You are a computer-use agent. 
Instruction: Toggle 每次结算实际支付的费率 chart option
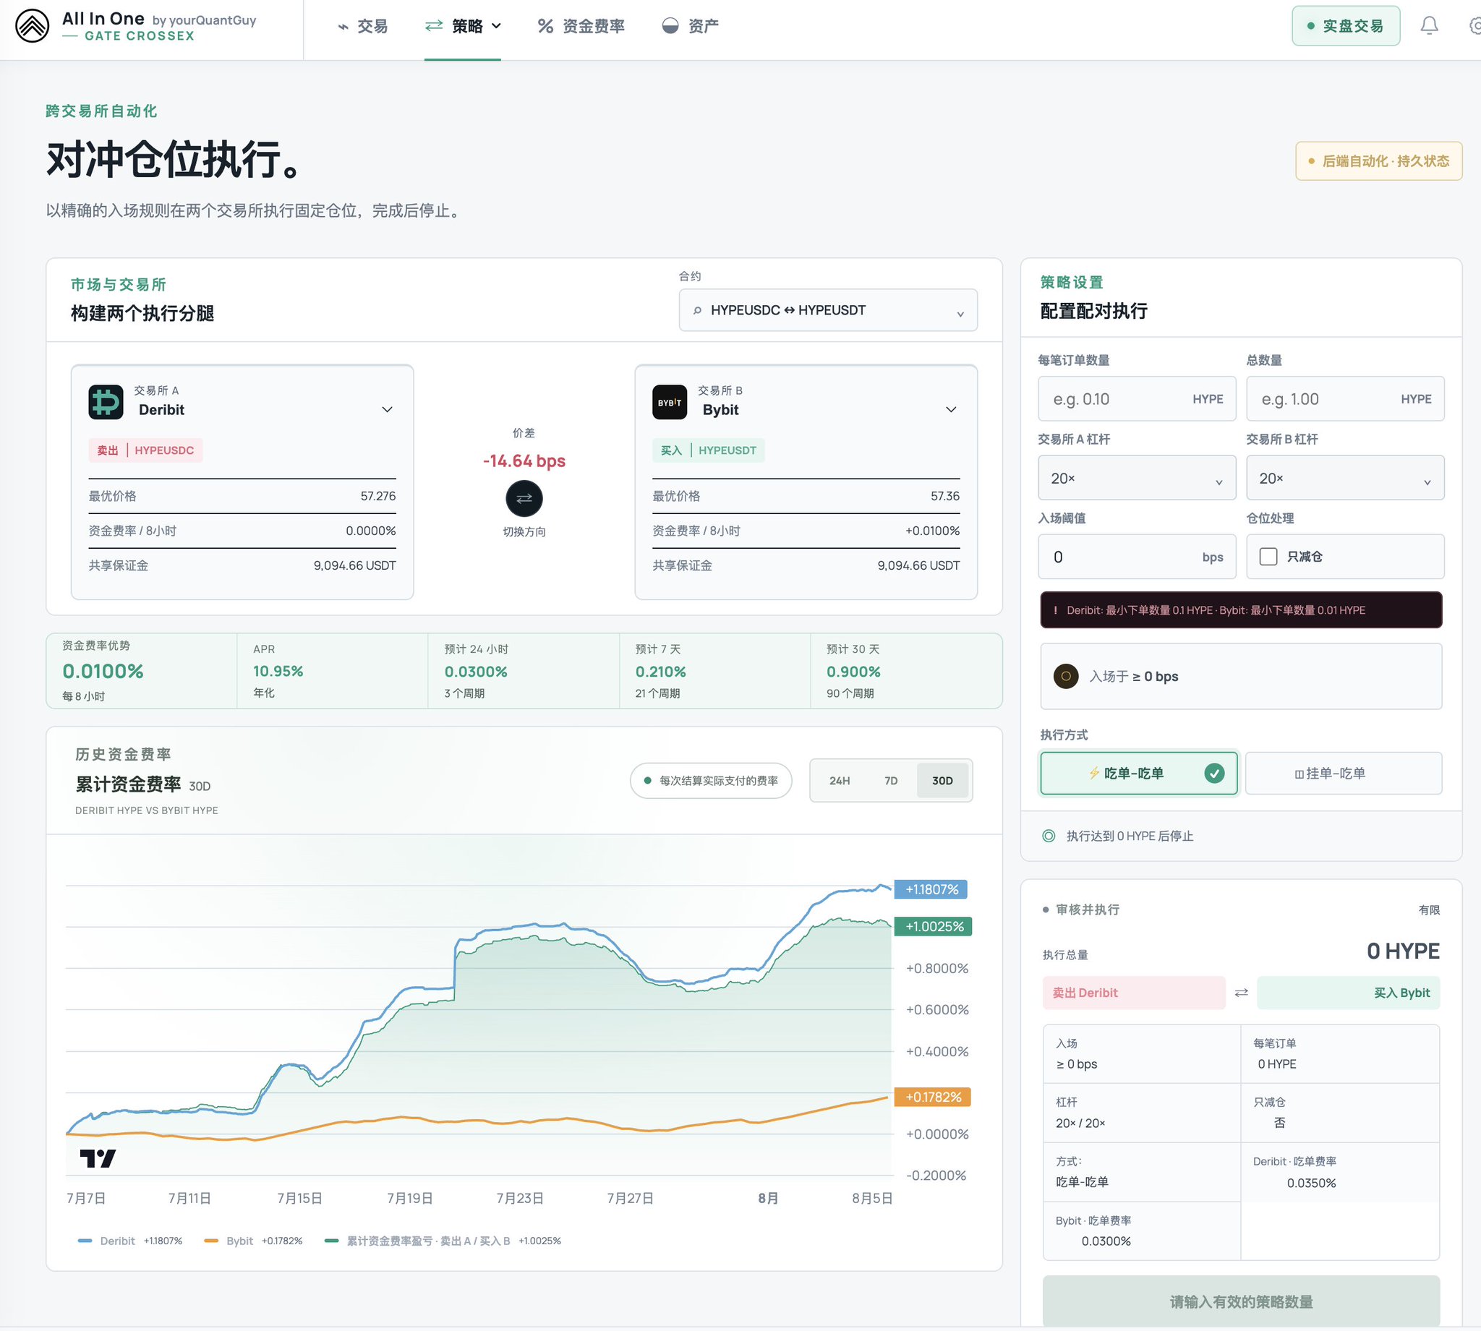[711, 780]
